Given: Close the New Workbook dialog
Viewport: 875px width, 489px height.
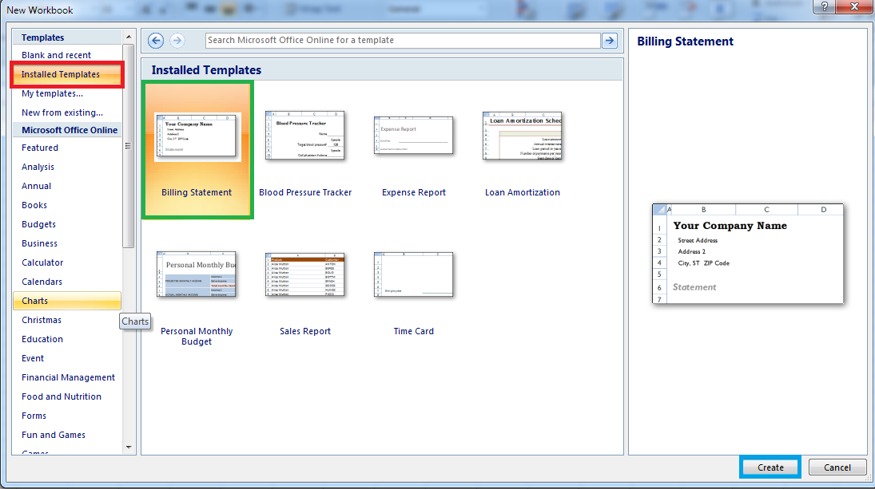Looking at the screenshot, I should coord(854,6).
